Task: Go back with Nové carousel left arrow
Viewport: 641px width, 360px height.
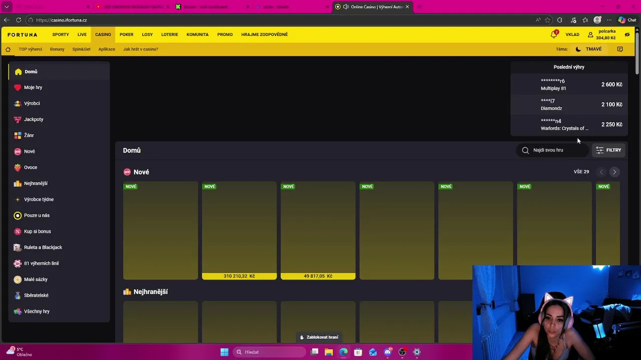Action: (601, 172)
